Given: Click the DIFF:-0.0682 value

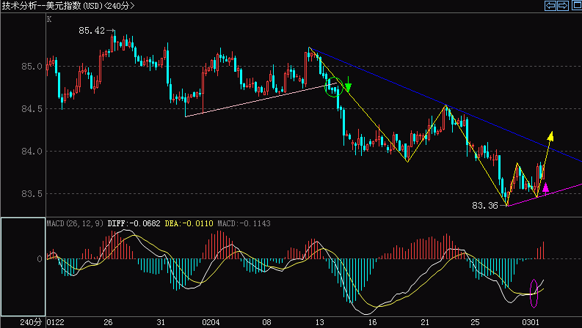Looking at the screenshot, I should 134,223.
